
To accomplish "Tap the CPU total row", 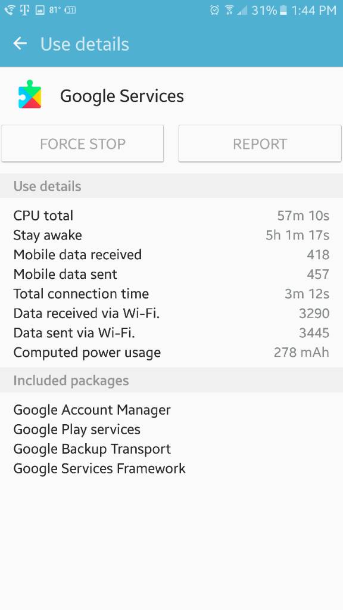I will pos(171,216).
